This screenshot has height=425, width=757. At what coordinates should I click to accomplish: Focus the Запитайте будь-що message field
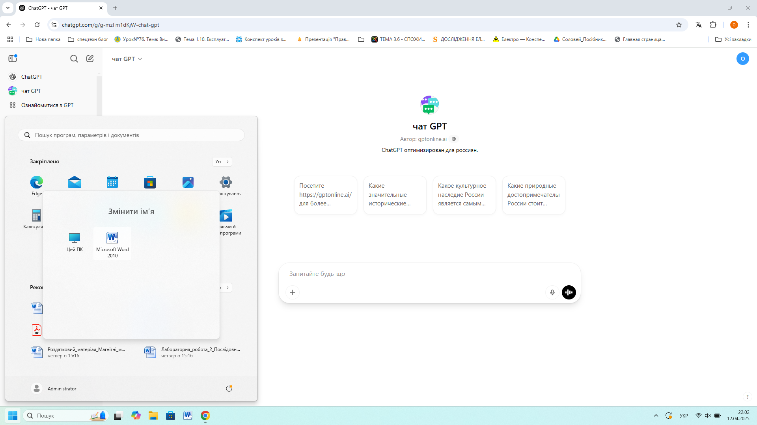coord(430,274)
